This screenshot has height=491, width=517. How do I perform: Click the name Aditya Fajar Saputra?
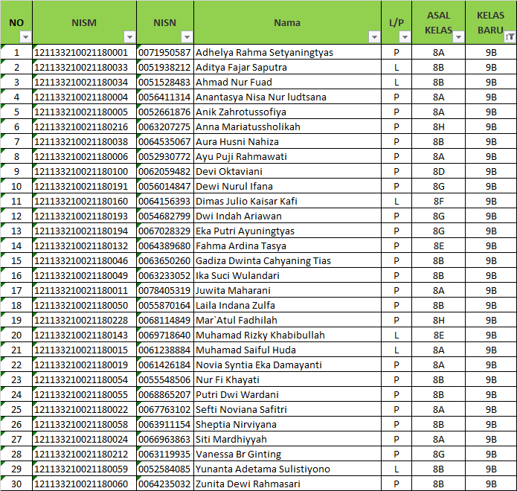[241, 67]
